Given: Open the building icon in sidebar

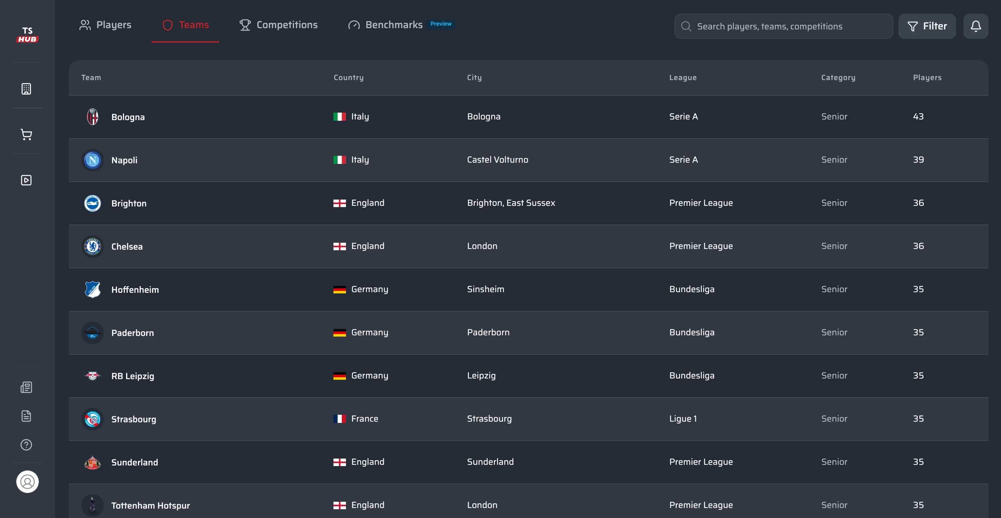Looking at the screenshot, I should click(26, 89).
